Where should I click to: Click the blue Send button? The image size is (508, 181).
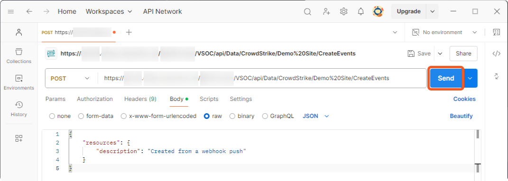tap(446, 78)
